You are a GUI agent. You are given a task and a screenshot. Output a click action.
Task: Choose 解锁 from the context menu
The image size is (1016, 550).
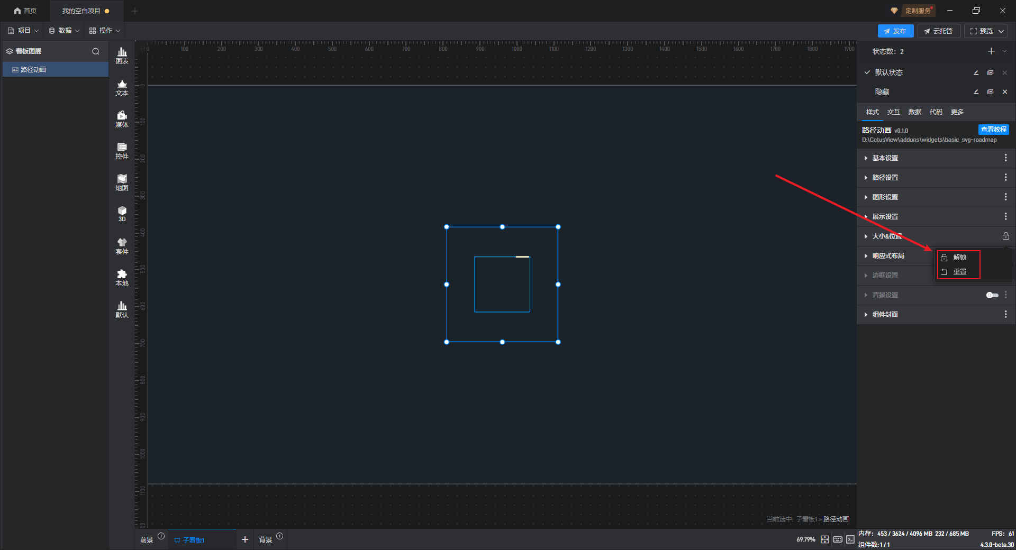(959, 258)
